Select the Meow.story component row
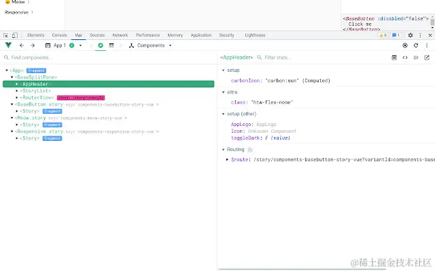 coord(109,118)
